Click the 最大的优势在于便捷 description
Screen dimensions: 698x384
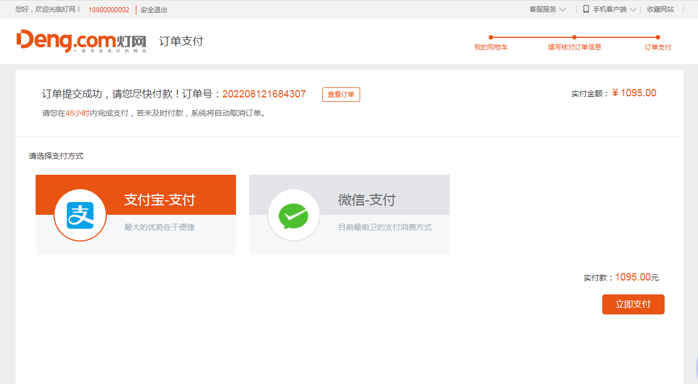click(160, 227)
